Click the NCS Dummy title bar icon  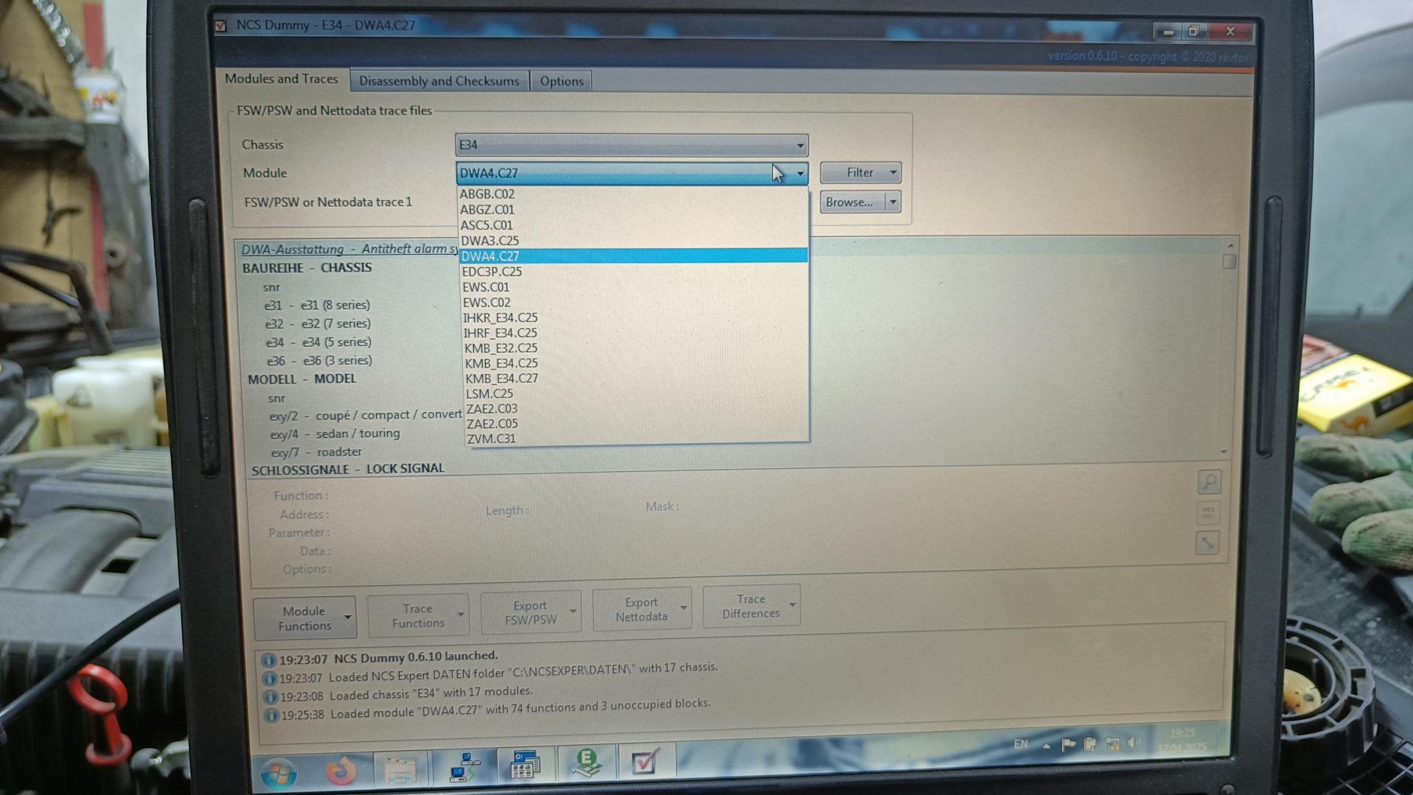(x=221, y=26)
